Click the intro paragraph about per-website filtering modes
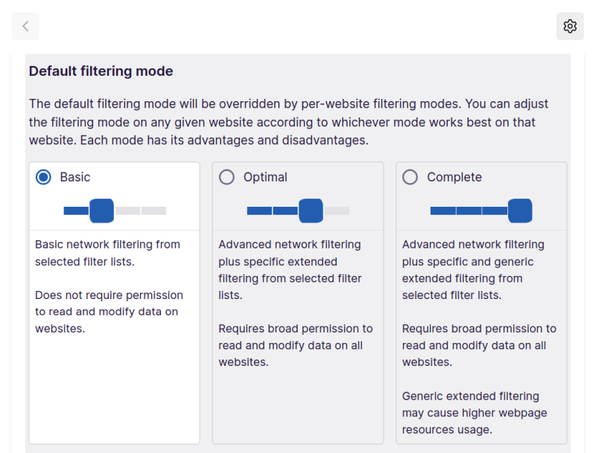 coord(288,122)
